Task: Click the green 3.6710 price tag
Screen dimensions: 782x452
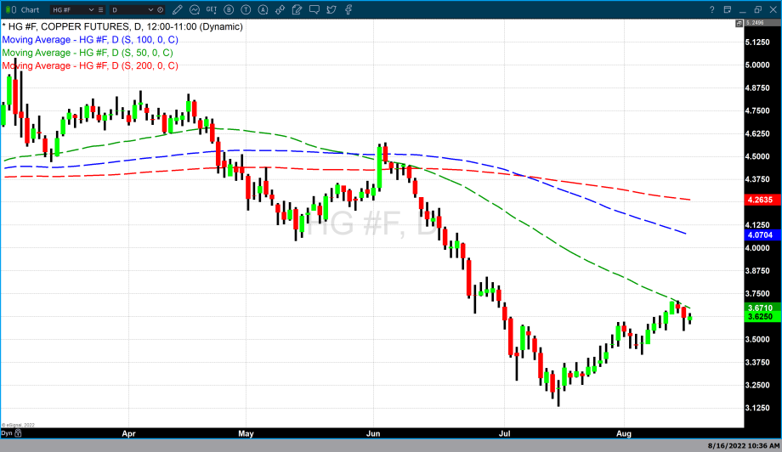Action: (x=759, y=308)
